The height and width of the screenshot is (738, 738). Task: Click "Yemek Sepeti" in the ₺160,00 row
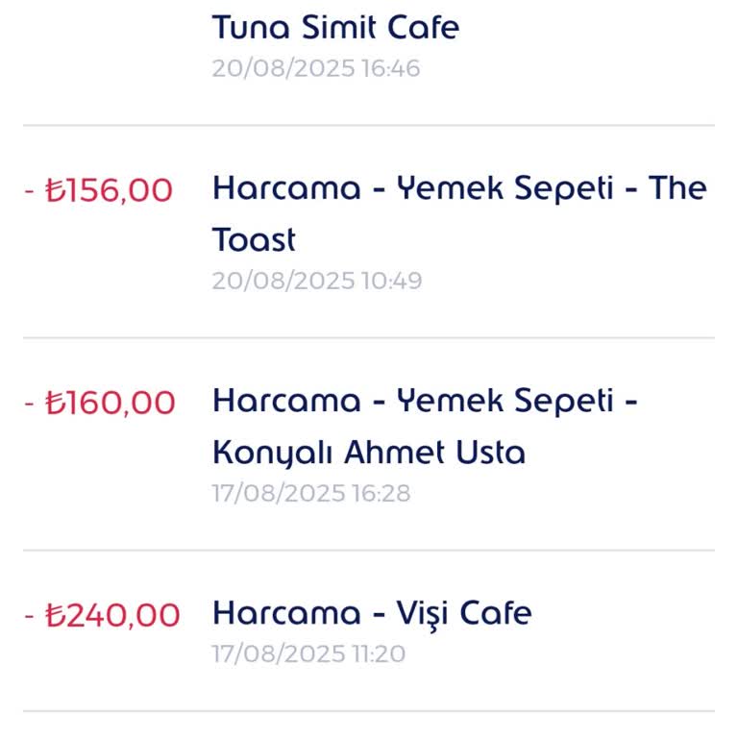pyautogui.click(x=505, y=400)
